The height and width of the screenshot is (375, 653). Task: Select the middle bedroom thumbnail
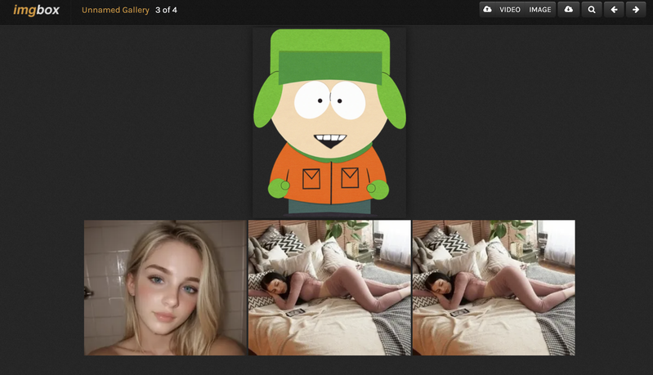(x=329, y=288)
